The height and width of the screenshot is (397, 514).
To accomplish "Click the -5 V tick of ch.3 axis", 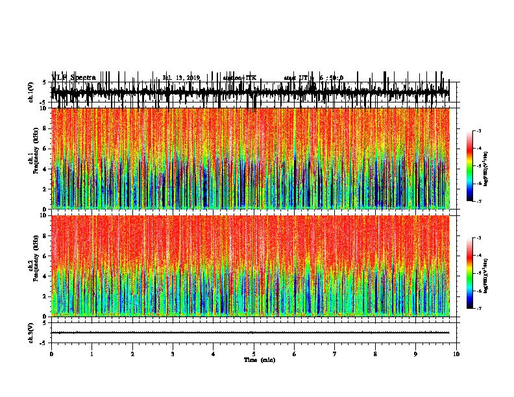I will [43, 343].
